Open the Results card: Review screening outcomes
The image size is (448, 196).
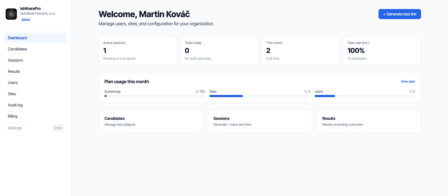369,121
